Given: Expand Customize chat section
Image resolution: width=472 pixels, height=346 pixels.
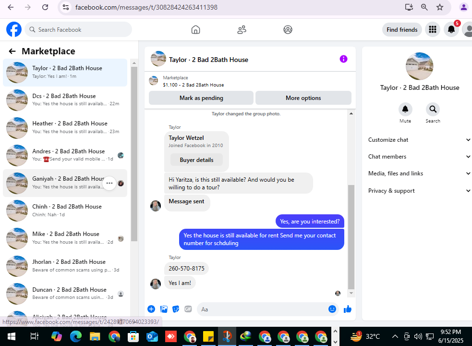Looking at the screenshot, I should pos(419,140).
